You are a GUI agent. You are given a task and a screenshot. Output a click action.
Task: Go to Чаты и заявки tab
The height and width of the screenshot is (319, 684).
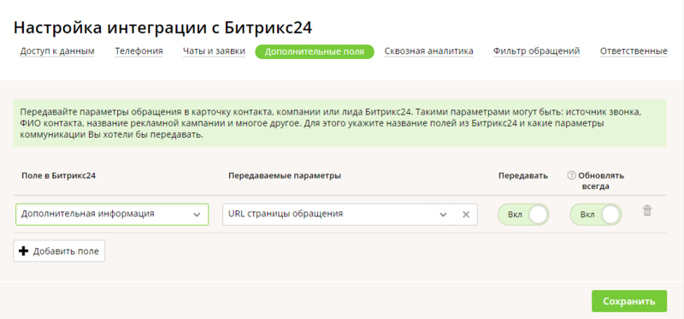214,51
